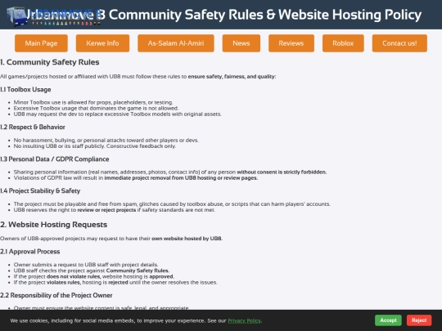This screenshot has width=442, height=331.
Task: Open the Privacy Policy link
Action: [244, 320]
